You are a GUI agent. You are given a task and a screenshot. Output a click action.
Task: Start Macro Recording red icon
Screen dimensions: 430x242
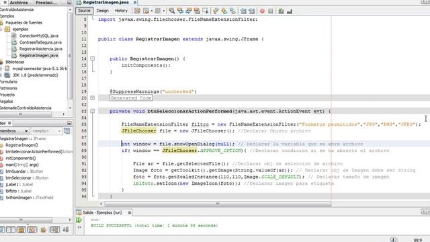[x=262, y=11]
